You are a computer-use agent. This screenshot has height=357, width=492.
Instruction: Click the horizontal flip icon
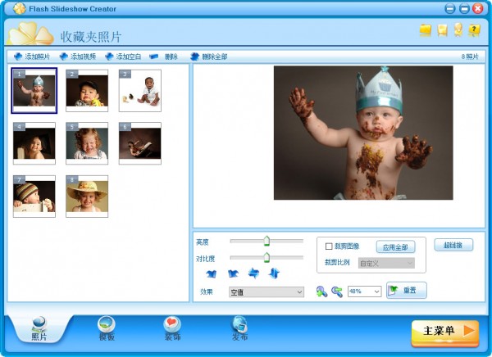pyautogui.click(x=253, y=273)
